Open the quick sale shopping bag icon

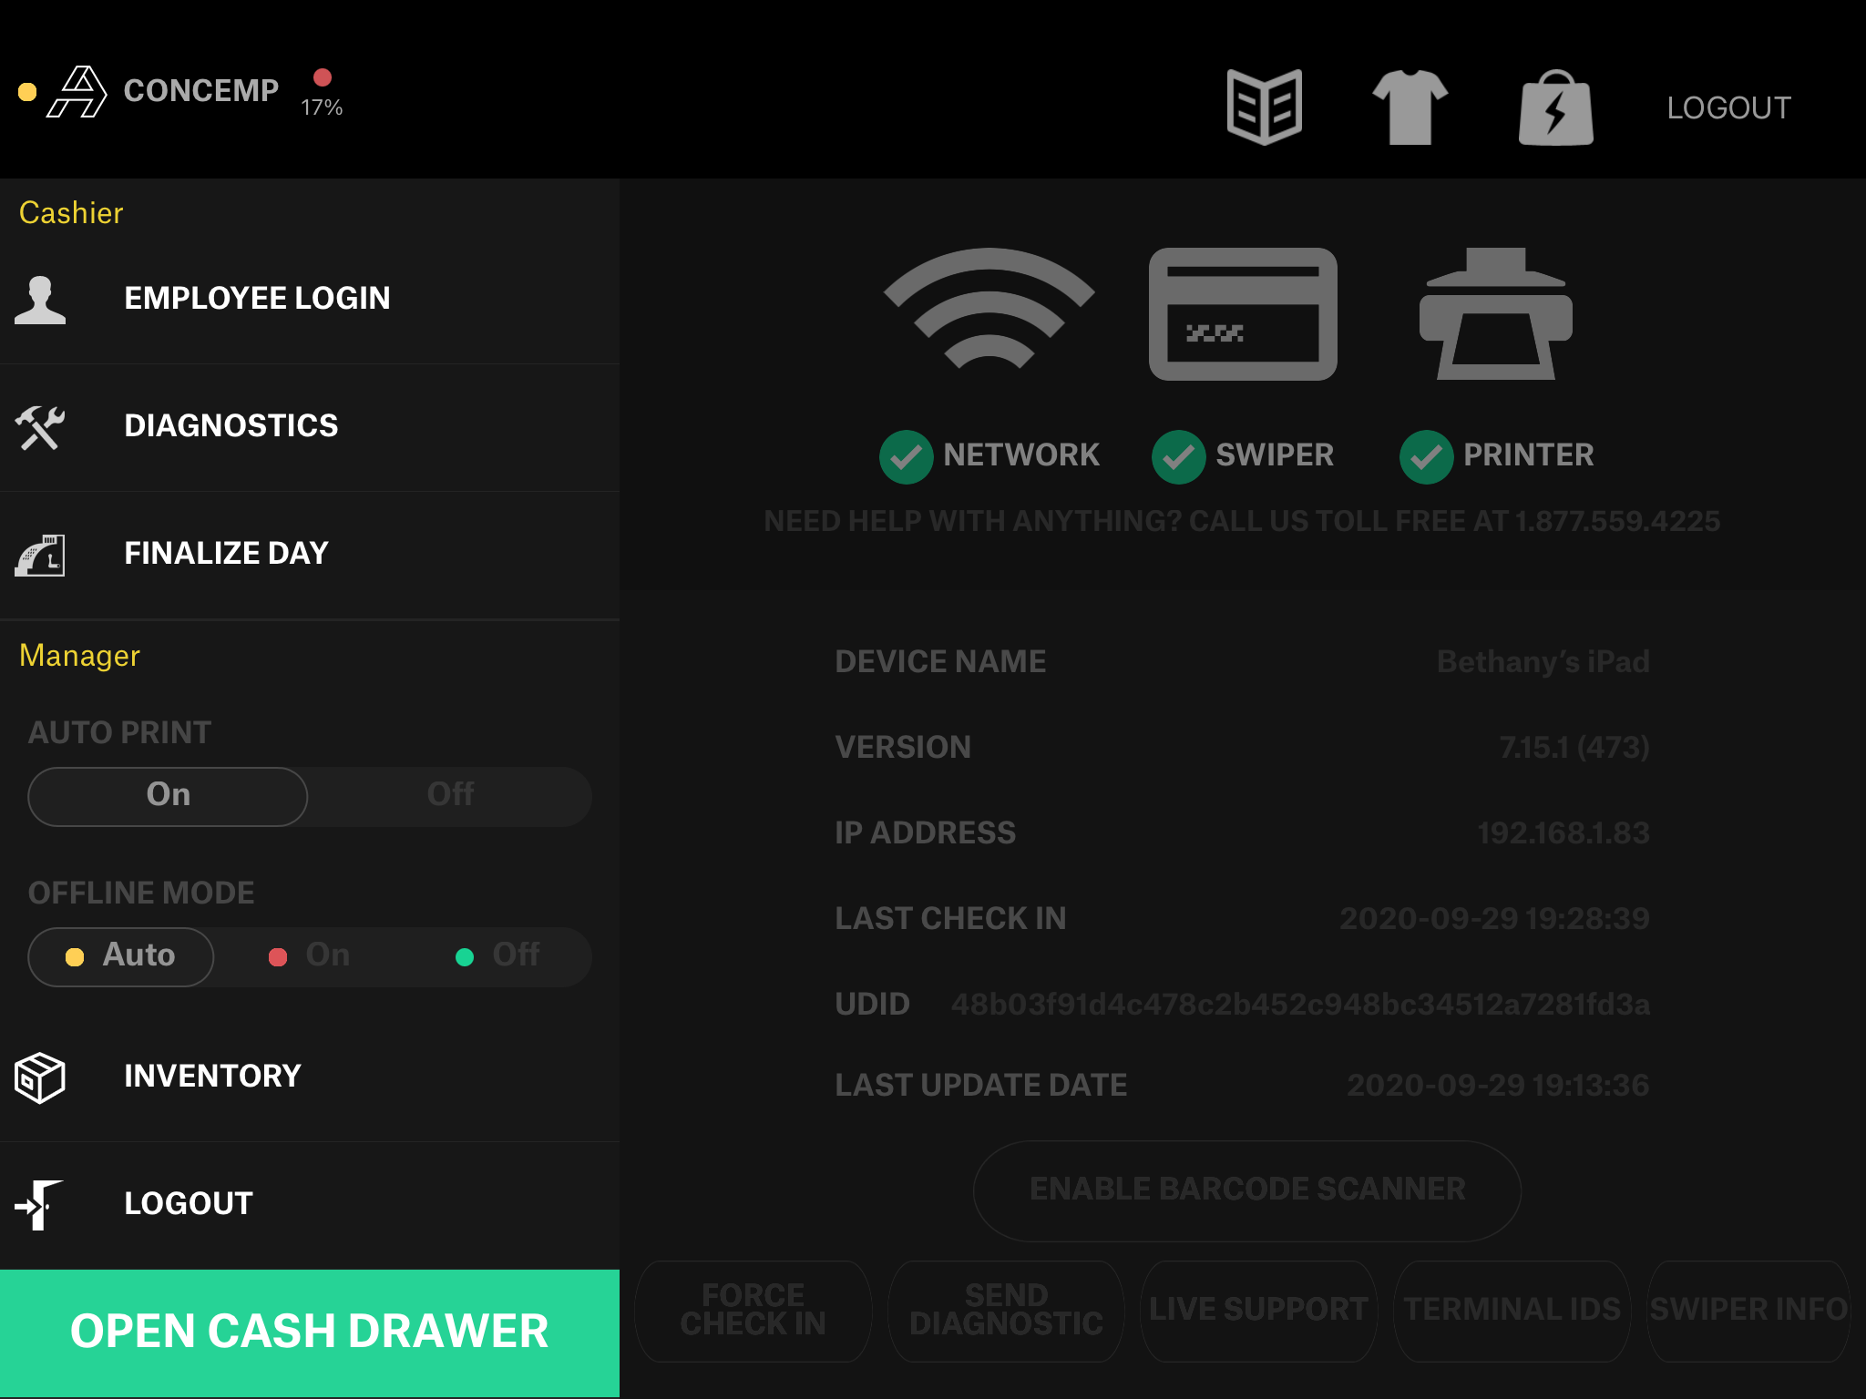click(x=1555, y=108)
